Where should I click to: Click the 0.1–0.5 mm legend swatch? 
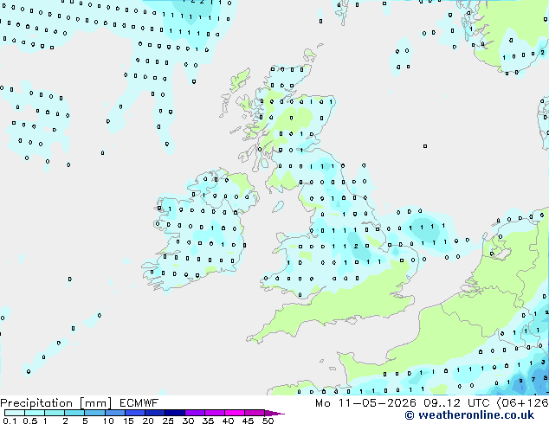[x=15, y=413]
